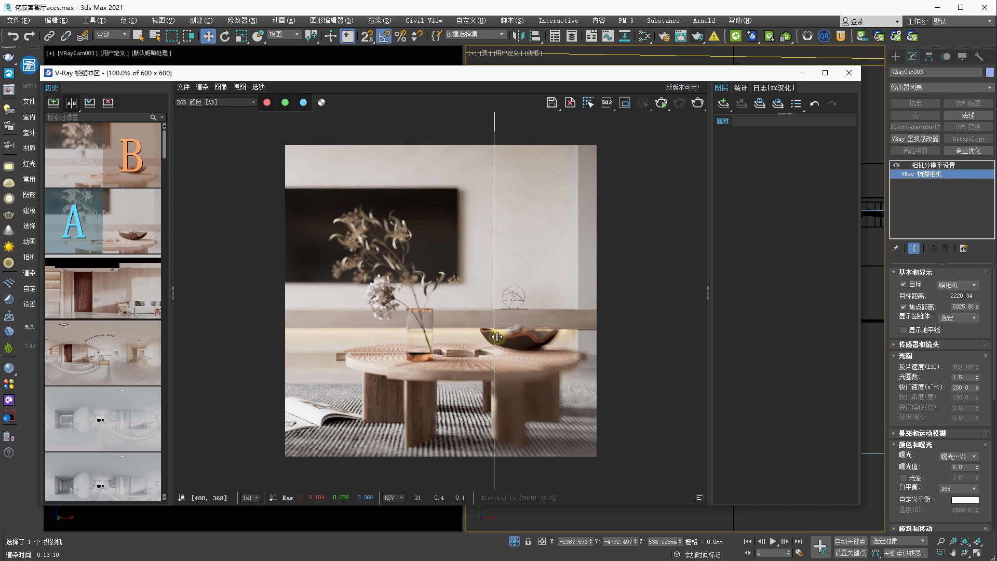
Task: Click the VRay 置换修改器 button
Action: (x=915, y=139)
